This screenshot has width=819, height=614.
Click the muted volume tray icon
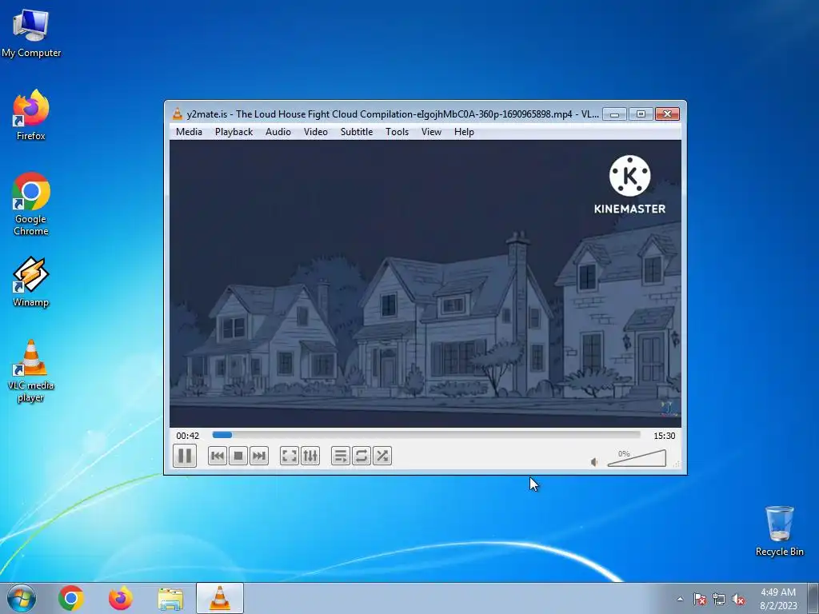pyautogui.click(x=738, y=599)
